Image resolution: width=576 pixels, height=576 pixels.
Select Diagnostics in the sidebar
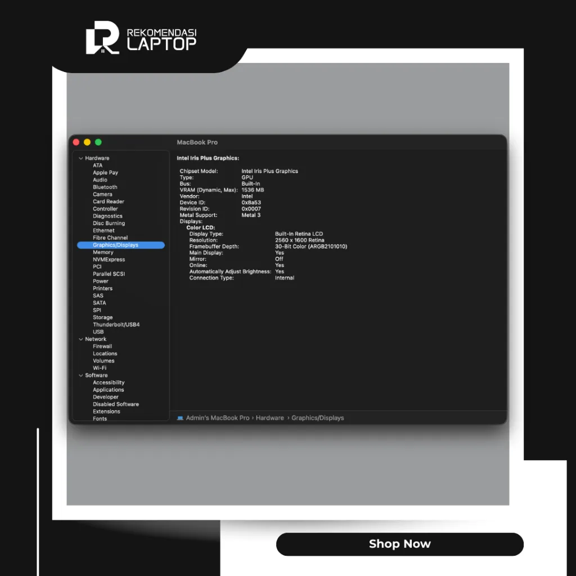tap(107, 215)
